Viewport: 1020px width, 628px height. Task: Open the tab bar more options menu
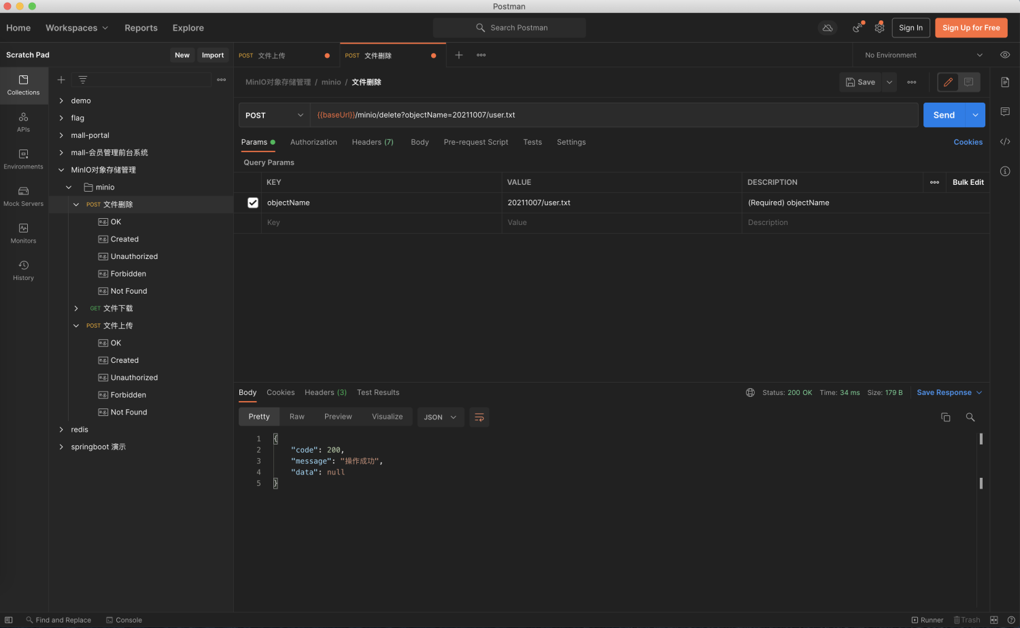coord(481,55)
